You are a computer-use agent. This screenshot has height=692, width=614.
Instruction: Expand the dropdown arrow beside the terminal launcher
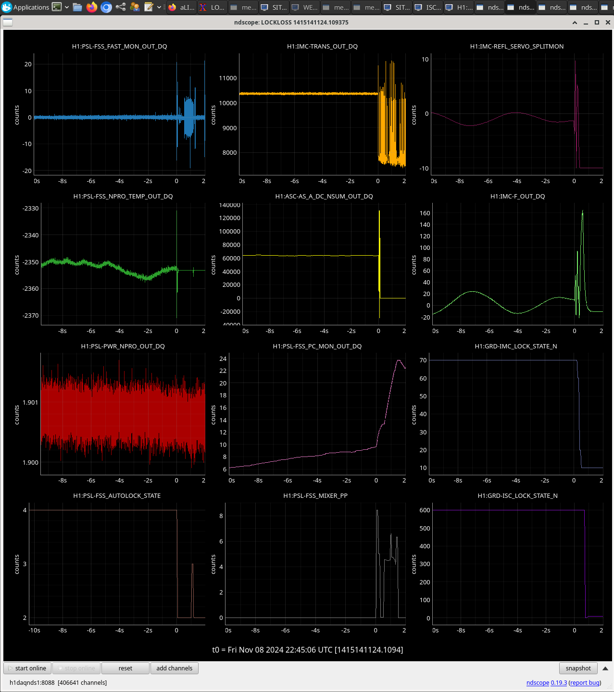(x=66, y=7)
